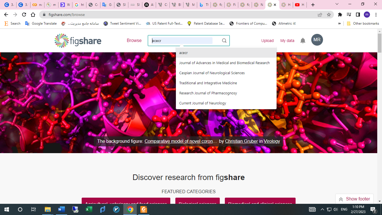Open the media control icon in Chrome toolbar
Viewport: 382px width, 215px height.
[349, 15]
